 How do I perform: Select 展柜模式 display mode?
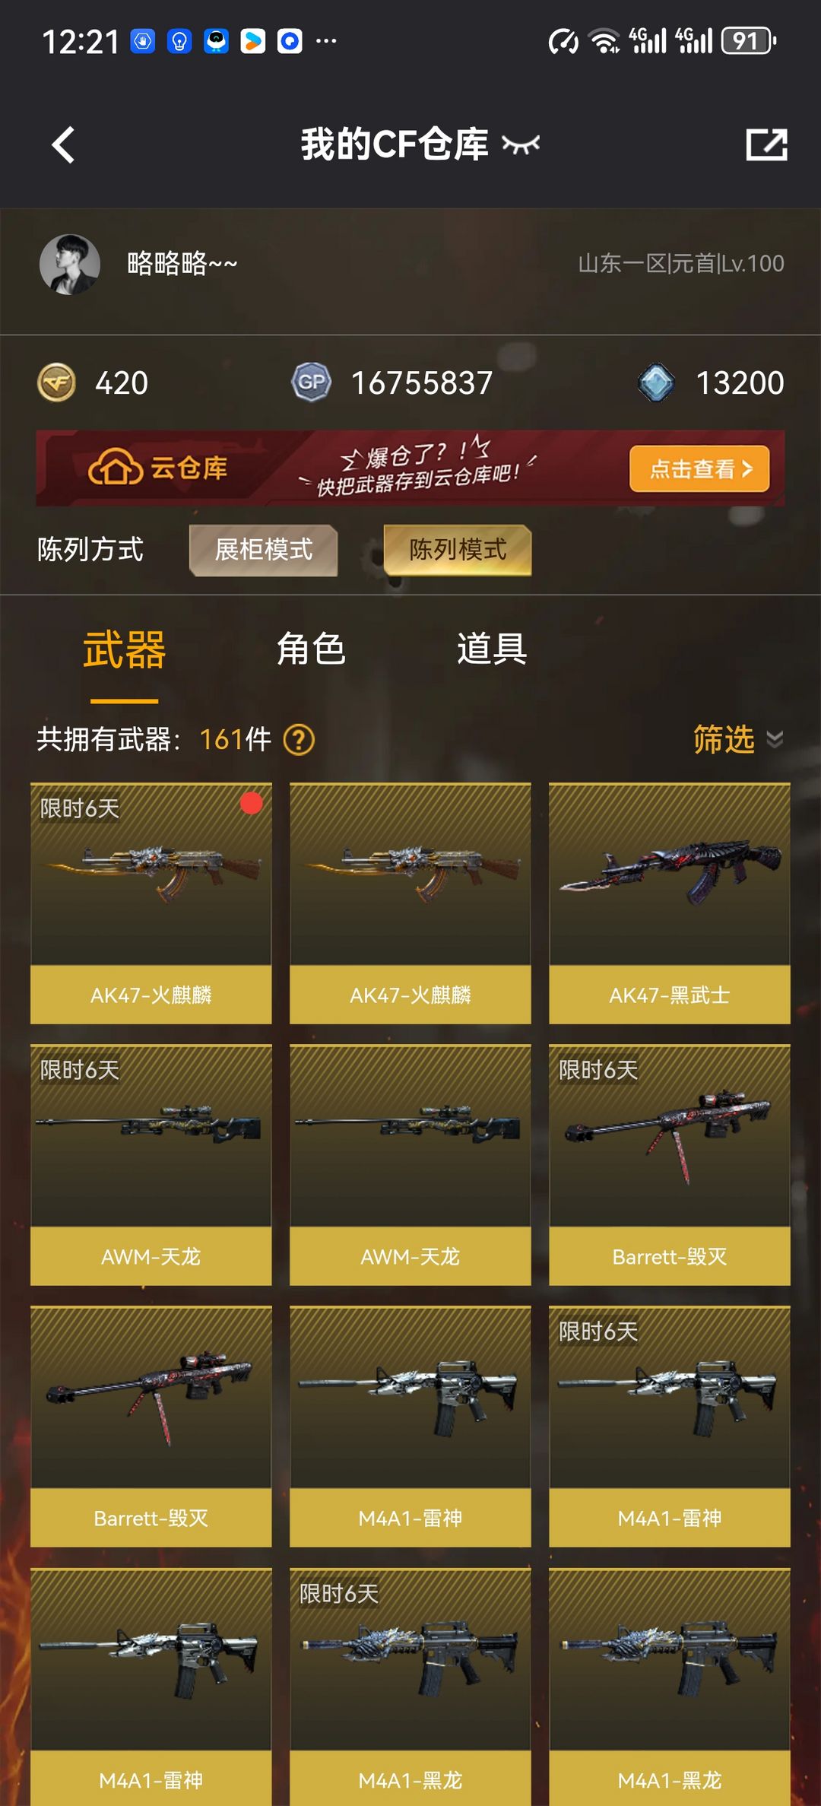click(x=264, y=550)
